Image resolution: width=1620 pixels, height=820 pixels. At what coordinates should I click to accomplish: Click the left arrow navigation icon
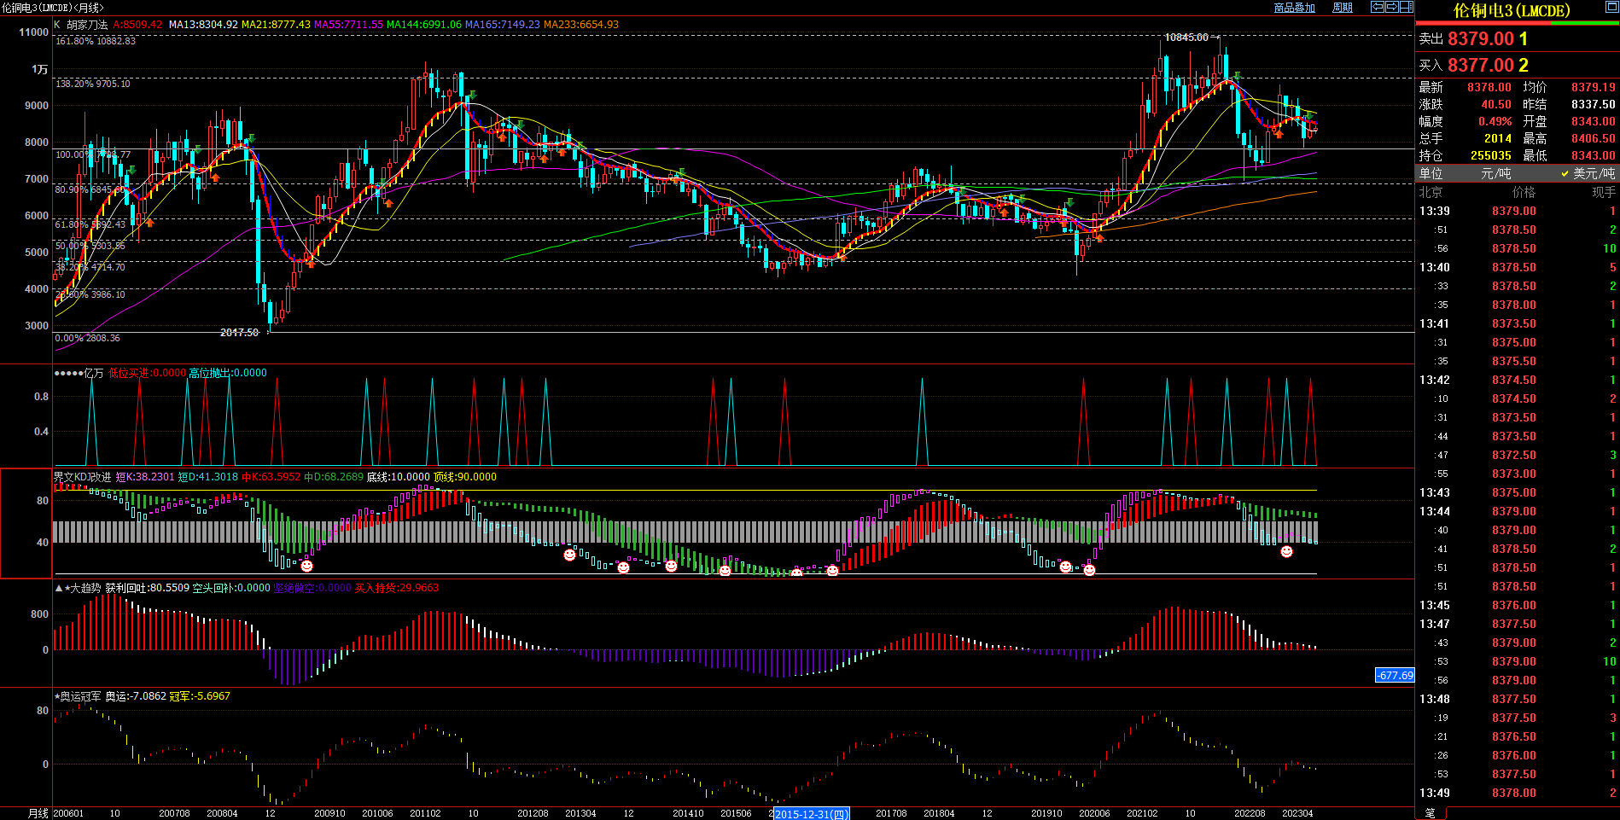tap(1377, 7)
